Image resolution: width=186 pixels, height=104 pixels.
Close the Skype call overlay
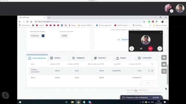pyautogui.click(x=160, y=32)
